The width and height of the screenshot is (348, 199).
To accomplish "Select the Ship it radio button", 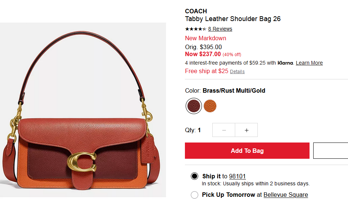I will point(195,176).
